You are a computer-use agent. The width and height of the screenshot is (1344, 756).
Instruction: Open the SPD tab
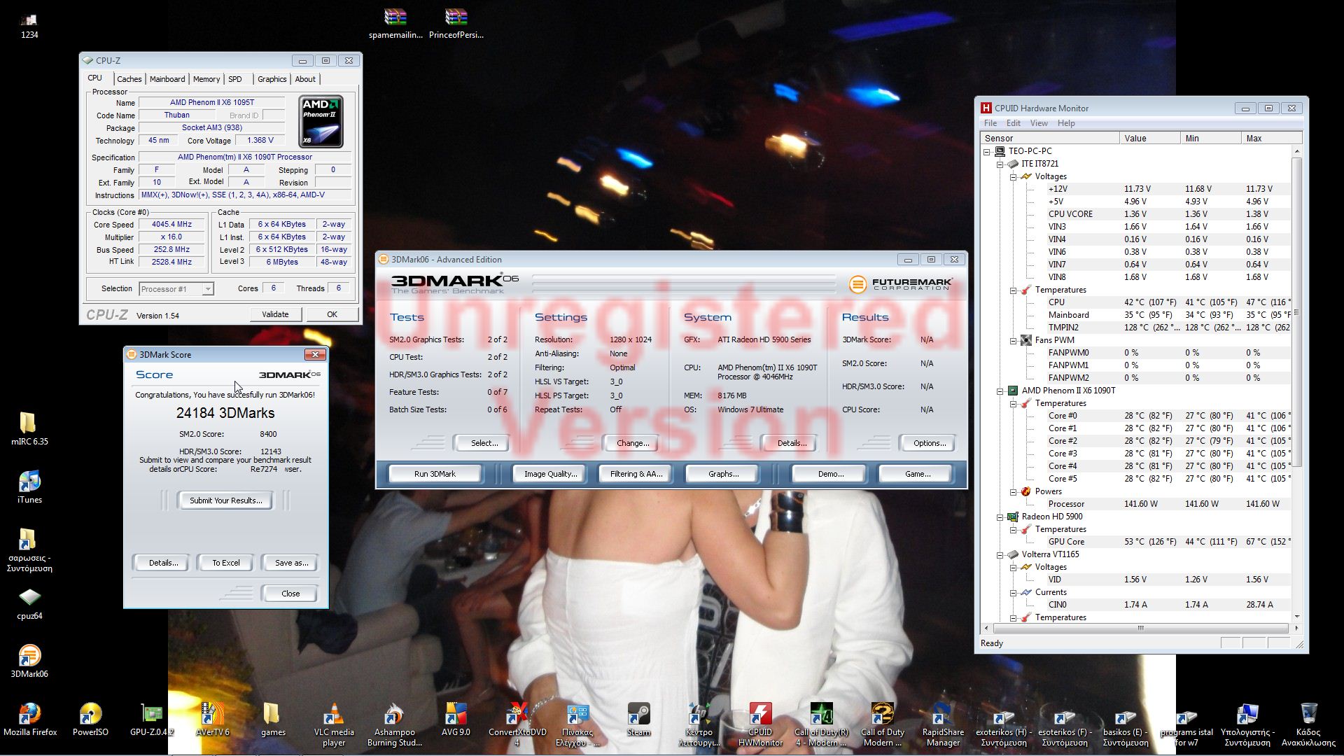[235, 79]
